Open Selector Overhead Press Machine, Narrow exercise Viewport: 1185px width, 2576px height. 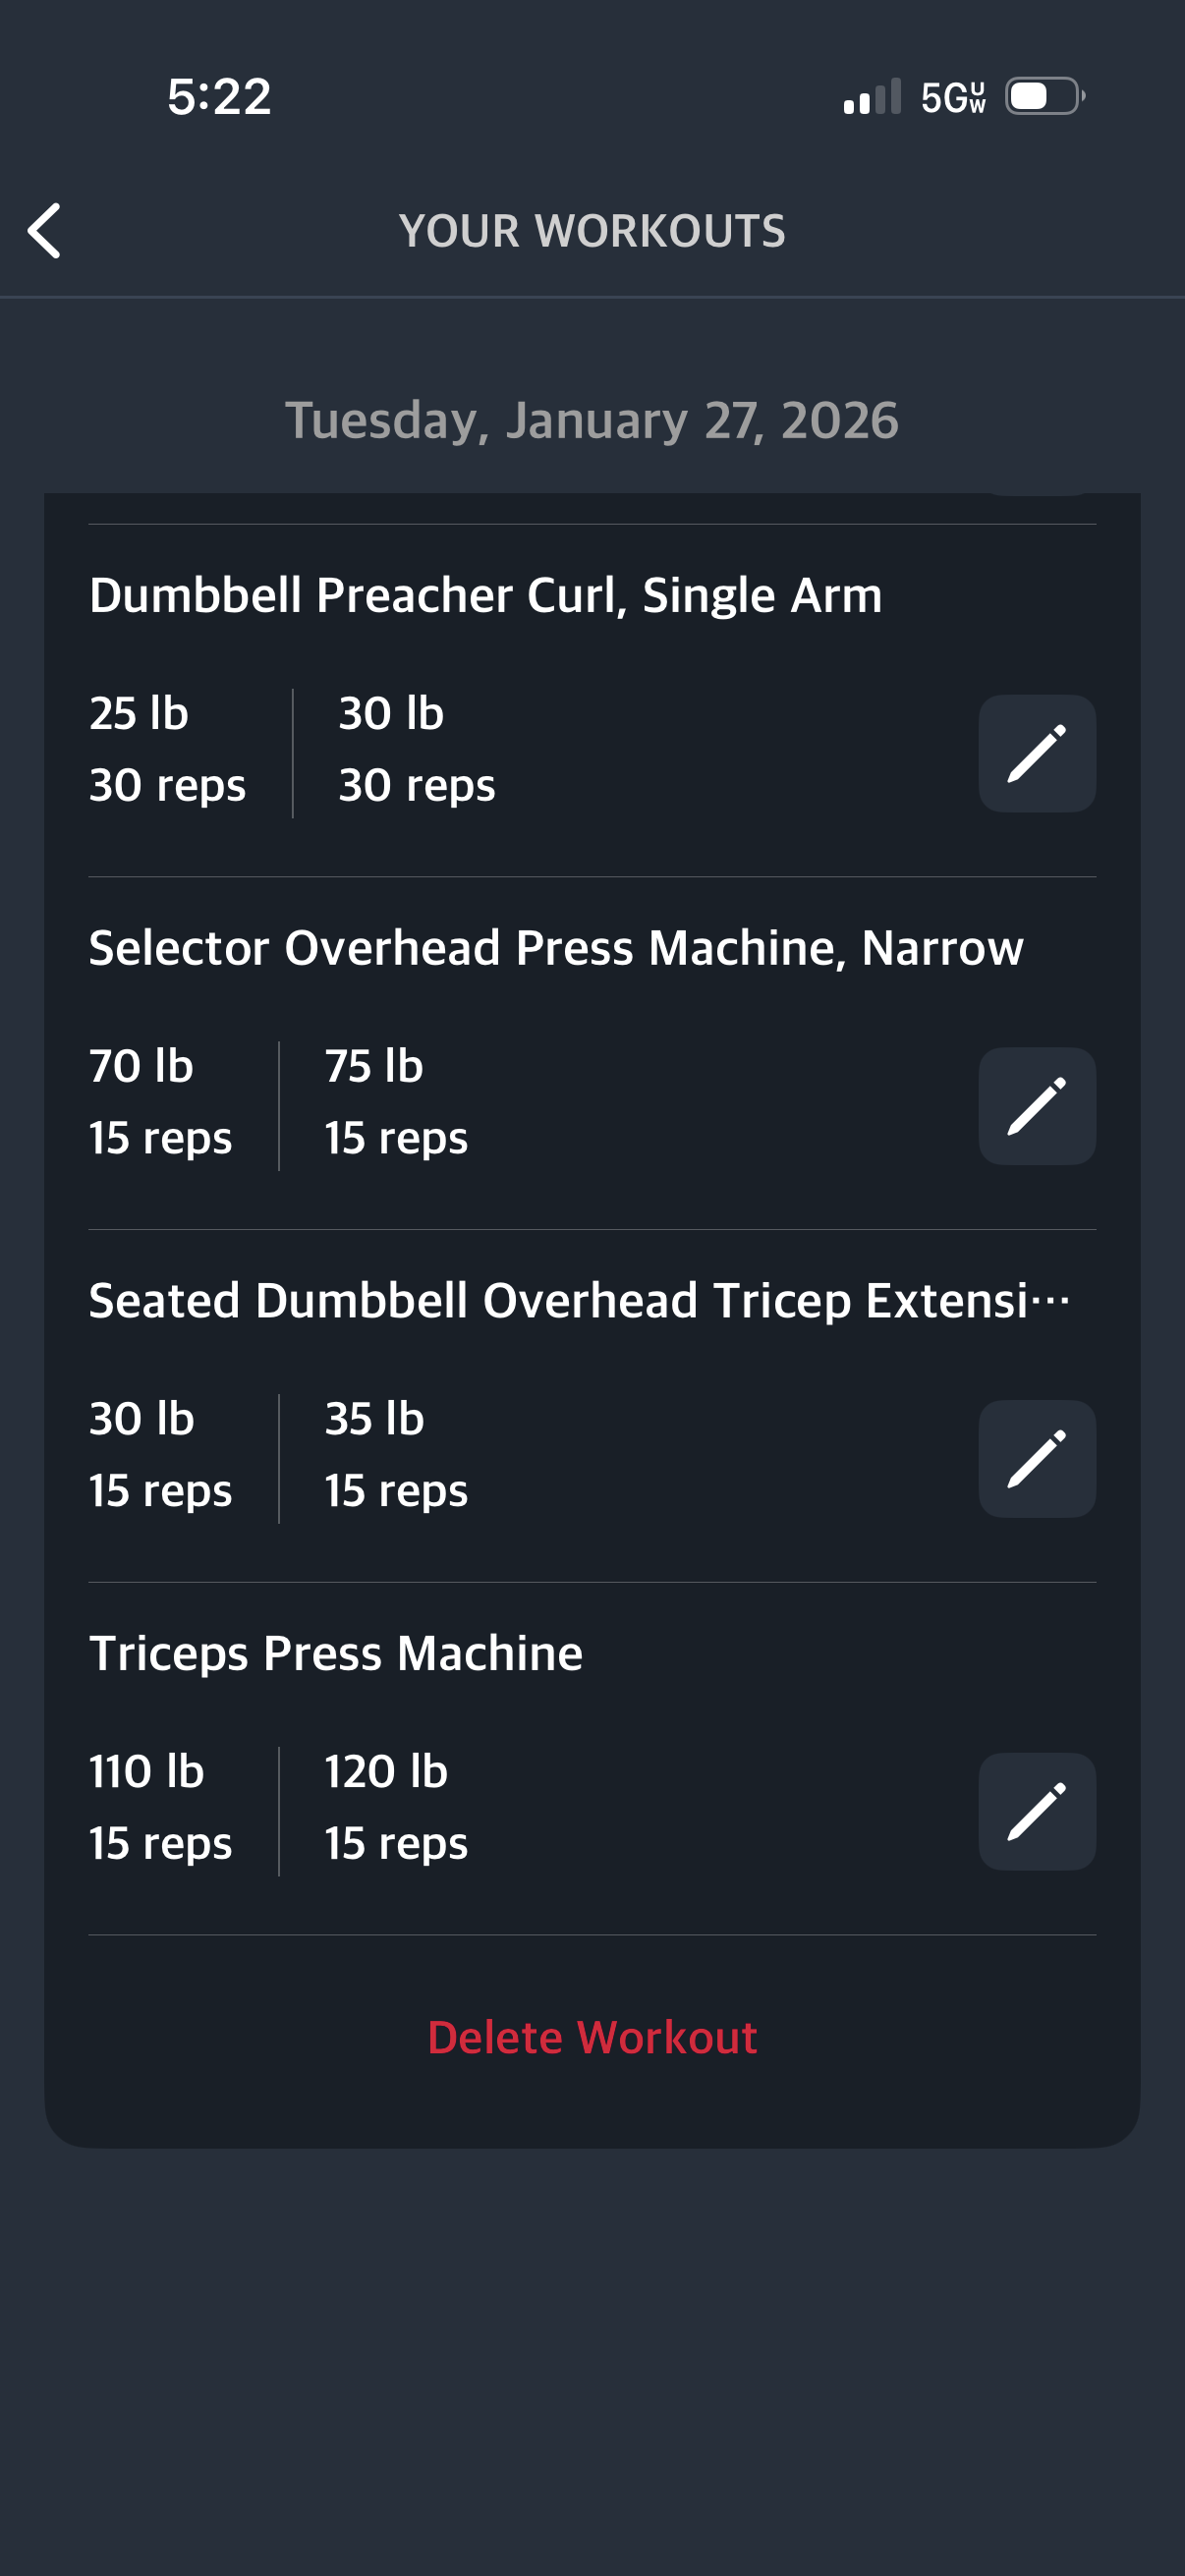point(556,948)
